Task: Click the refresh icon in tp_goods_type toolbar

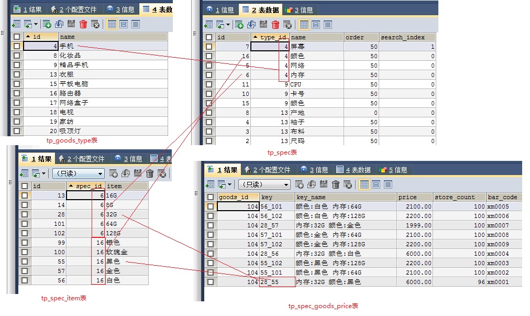Action: click(x=60, y=24)
